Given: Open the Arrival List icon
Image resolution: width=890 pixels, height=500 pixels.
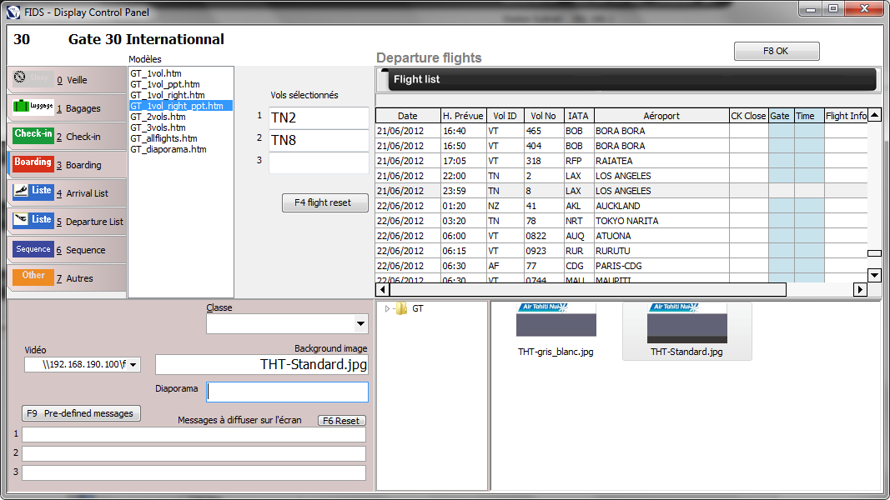Looking at the screenshot, I should 33,192.
